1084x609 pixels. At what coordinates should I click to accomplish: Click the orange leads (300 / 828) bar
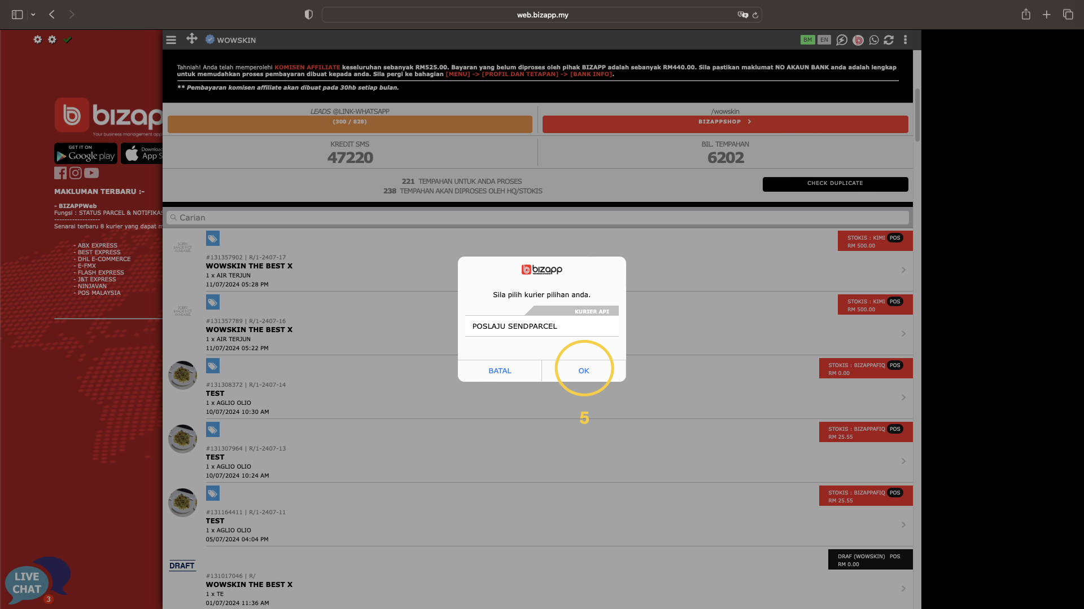(349, 124)
